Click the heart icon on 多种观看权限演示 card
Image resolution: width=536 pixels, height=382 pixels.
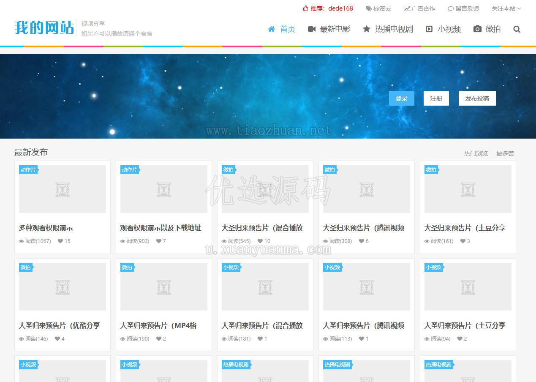pyautogui.click(x=60, y=241)
